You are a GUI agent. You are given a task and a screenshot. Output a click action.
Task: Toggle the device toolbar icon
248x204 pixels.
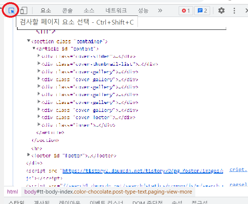pos(24,10)
